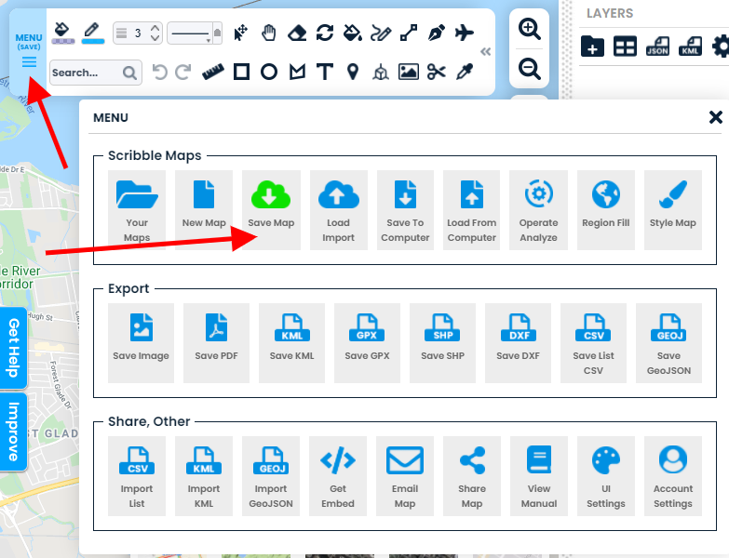Toggle the MENU hamburger button
Image resolution: width=729 pixels, height=558 pixels.
click(x=29, y=61)
